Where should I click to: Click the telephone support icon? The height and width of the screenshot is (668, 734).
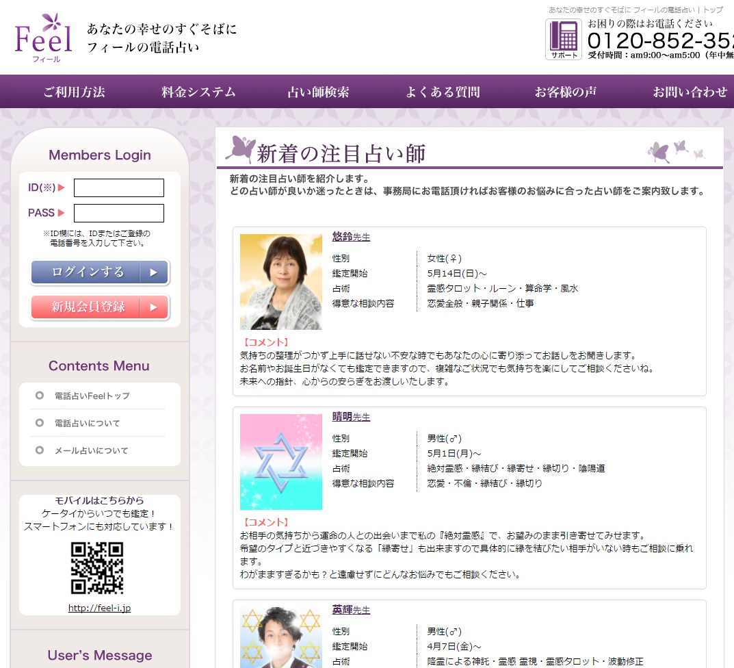563,39
